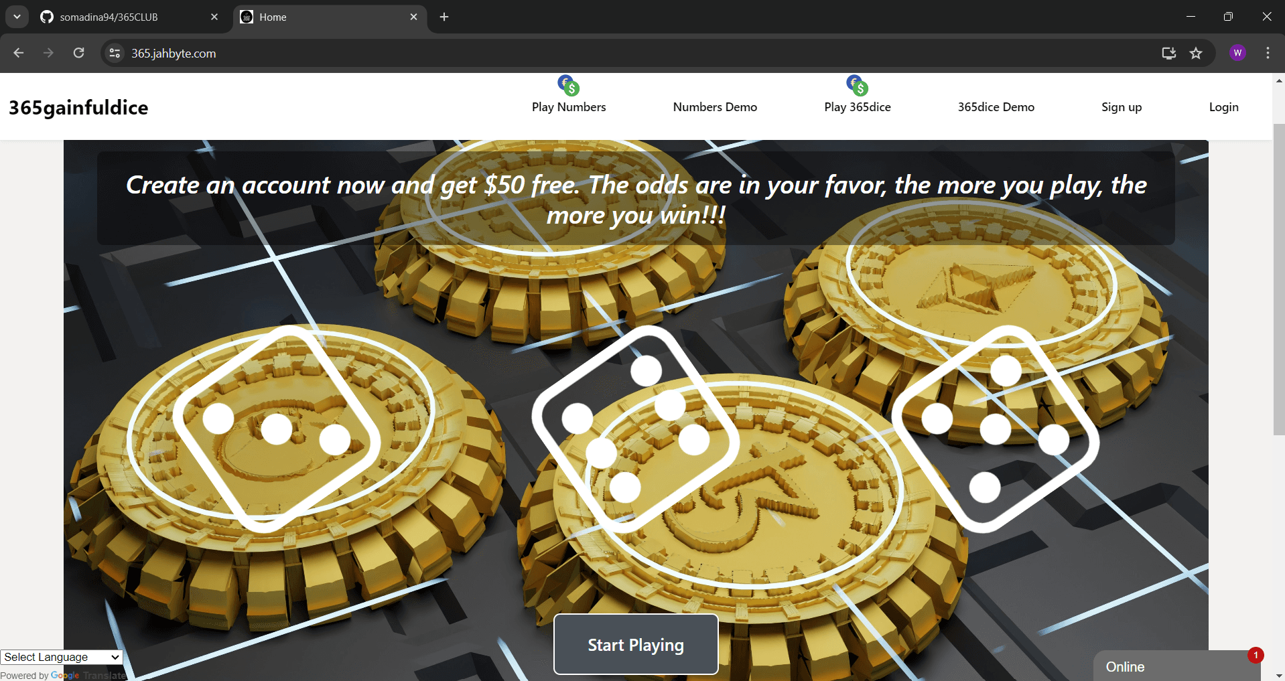The width and height of the screenshot is (1285, 681).
Task: Open the tab search dropdown arrow
Action: click(x=17, y=17)
